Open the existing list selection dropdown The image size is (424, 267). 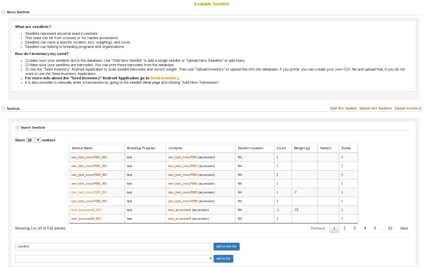pos(114,259)
